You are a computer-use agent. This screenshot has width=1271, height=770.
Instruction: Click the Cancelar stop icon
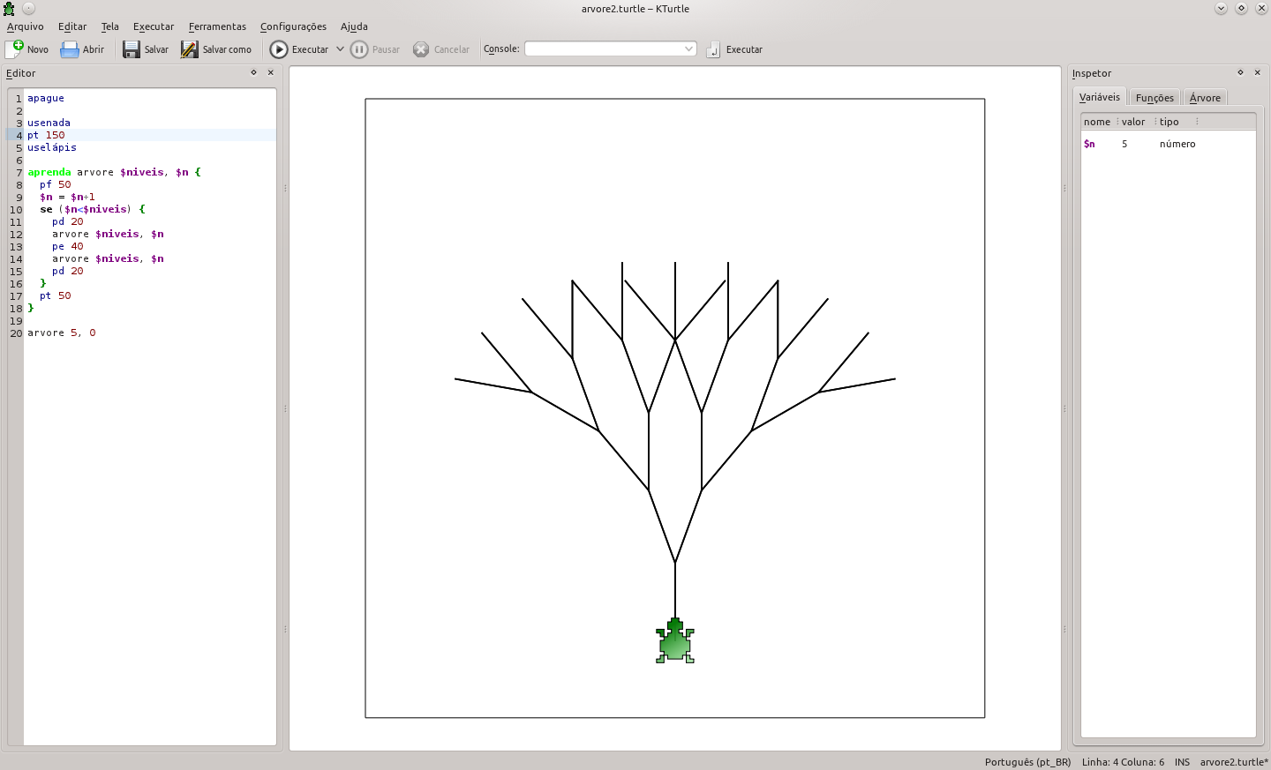pyautogui.click(x=421, y=49)
